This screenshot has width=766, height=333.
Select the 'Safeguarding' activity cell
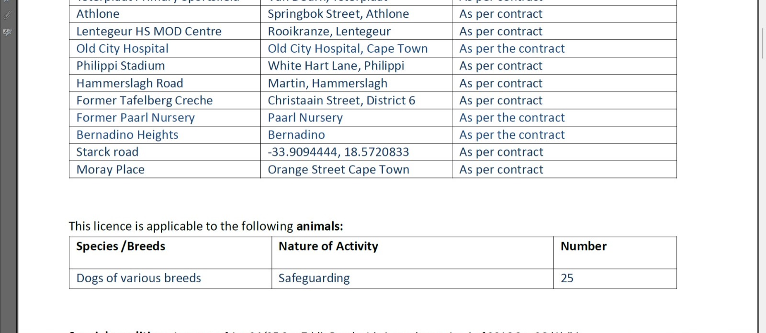(413, 278)
